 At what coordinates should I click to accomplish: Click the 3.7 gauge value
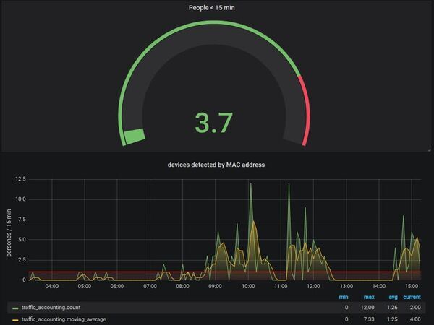point(215,122)
